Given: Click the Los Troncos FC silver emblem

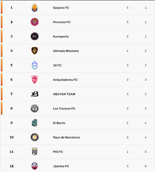Looking at the screenshot, I should (35, 108).
